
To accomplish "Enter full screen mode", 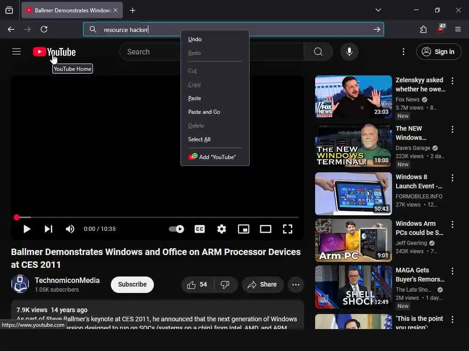I will [x=288, y=229].
